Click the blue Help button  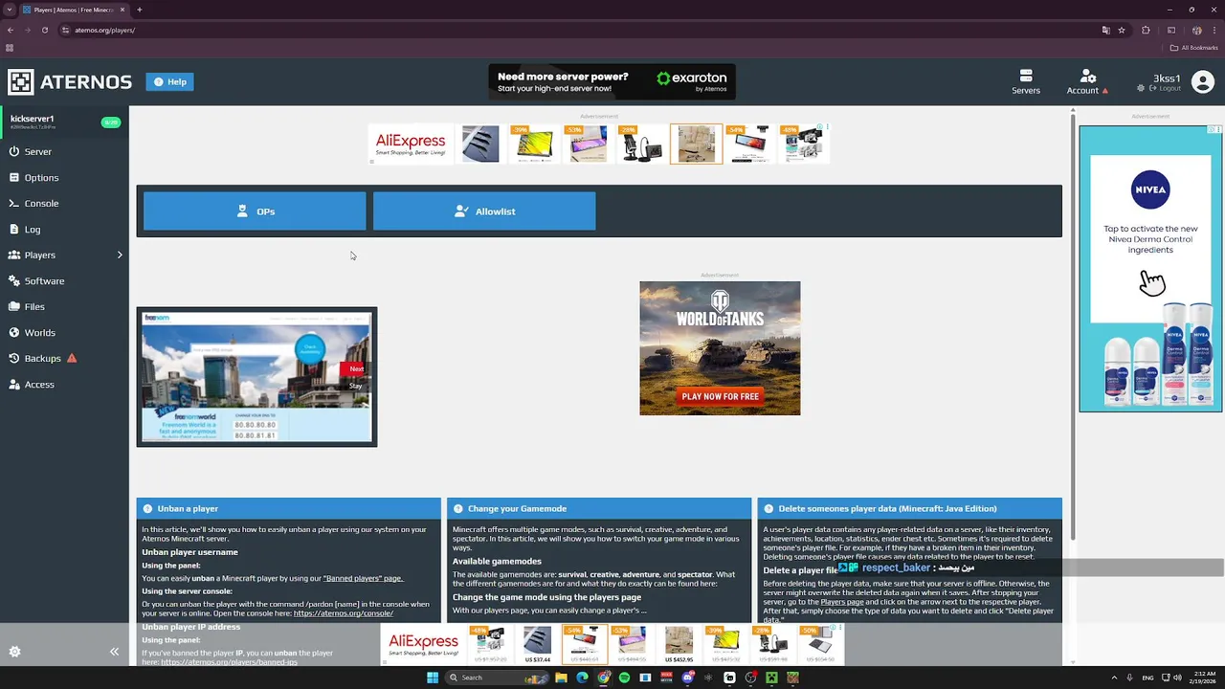click(169, 82)
